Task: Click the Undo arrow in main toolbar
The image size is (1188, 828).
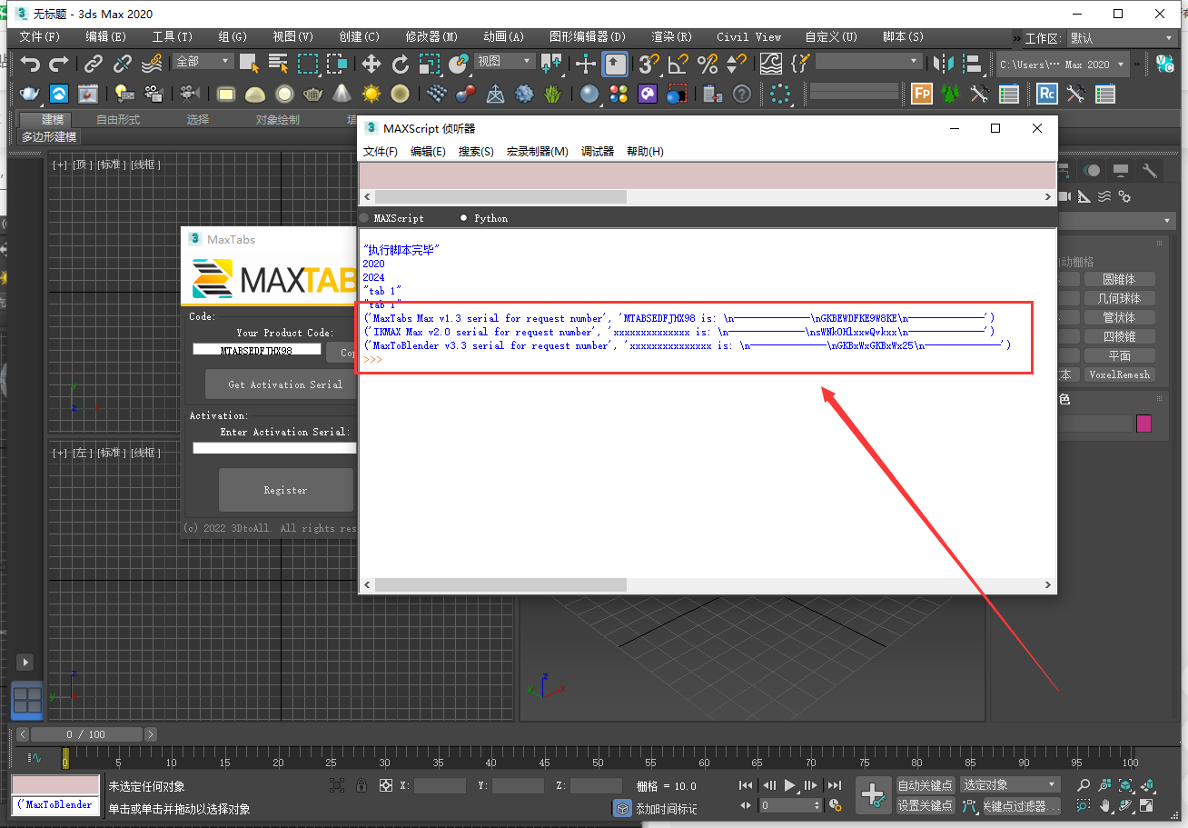Action: (x=31, y=64)
